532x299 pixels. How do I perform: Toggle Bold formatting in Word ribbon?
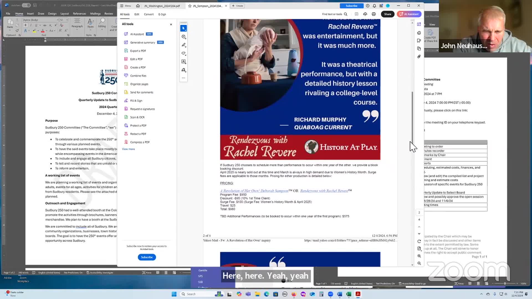(25, 25)
